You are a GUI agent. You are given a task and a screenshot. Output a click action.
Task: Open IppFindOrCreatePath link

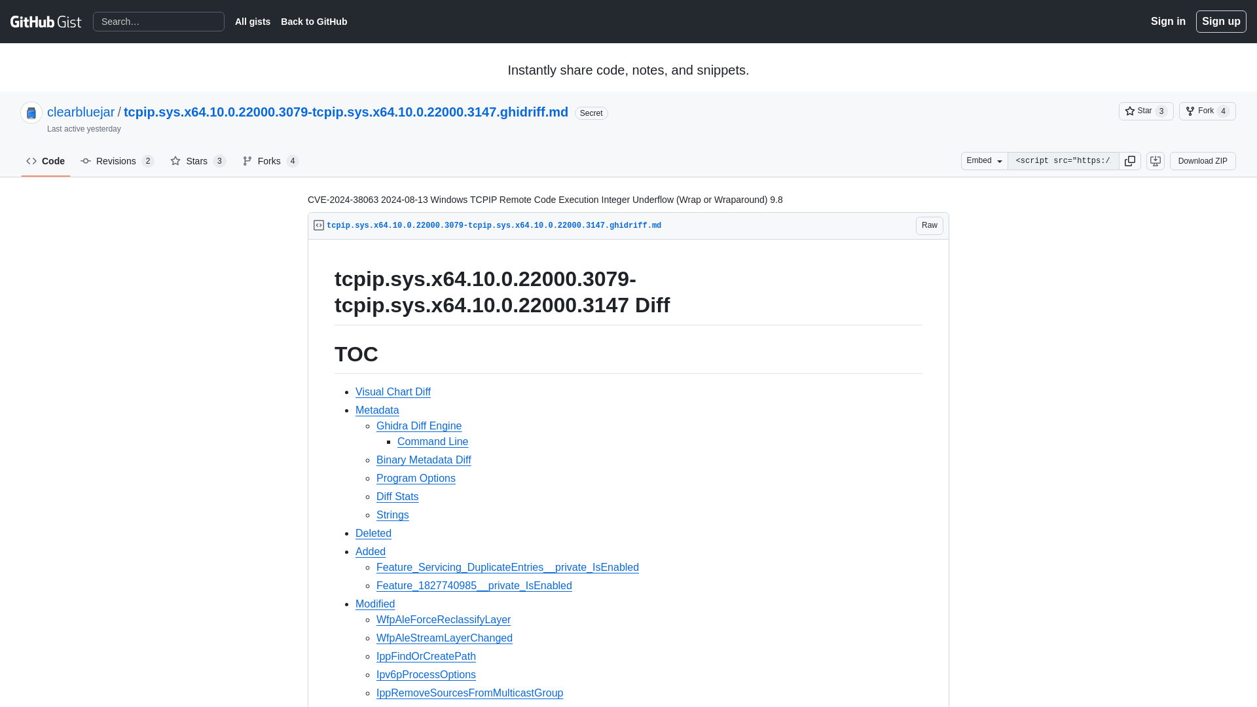click(426, 656)
